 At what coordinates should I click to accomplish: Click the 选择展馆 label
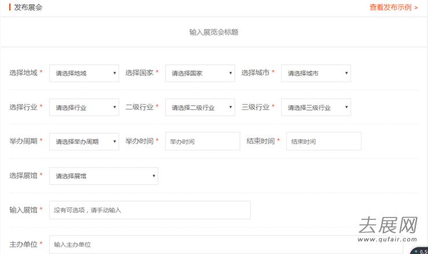click(x=23, y=176)
